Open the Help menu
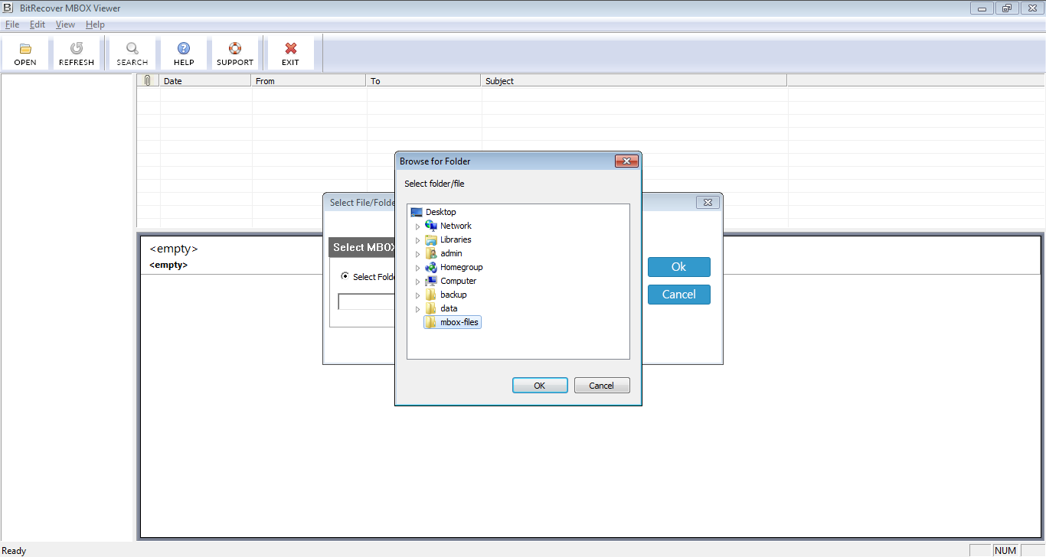 coord(95,24)
